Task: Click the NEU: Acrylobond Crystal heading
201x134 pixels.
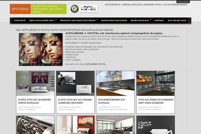Action: click(x=64, y=30)
